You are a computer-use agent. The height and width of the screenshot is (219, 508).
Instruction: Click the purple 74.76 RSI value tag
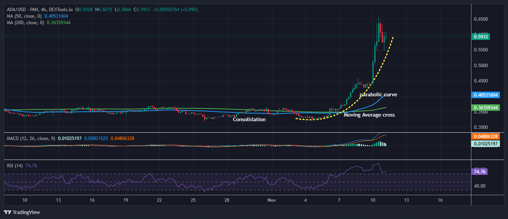(x=479, y=172)
